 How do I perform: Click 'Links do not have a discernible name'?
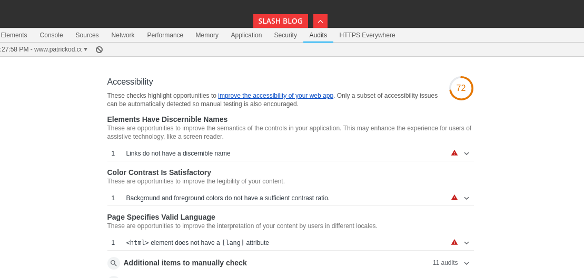coord(179,153)
